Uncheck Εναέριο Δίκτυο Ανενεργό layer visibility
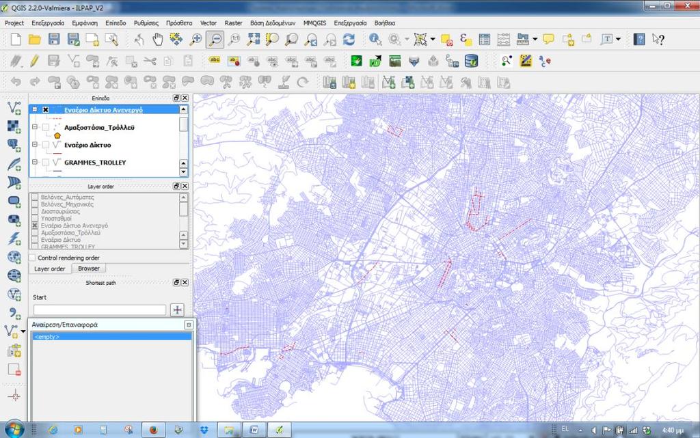 tap(46, 110)
